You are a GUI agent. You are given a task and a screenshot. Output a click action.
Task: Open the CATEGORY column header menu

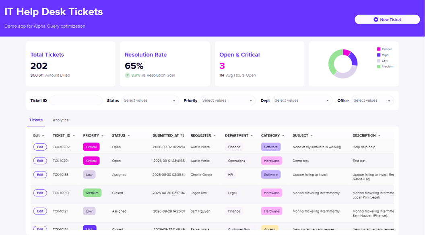point(283,135)
